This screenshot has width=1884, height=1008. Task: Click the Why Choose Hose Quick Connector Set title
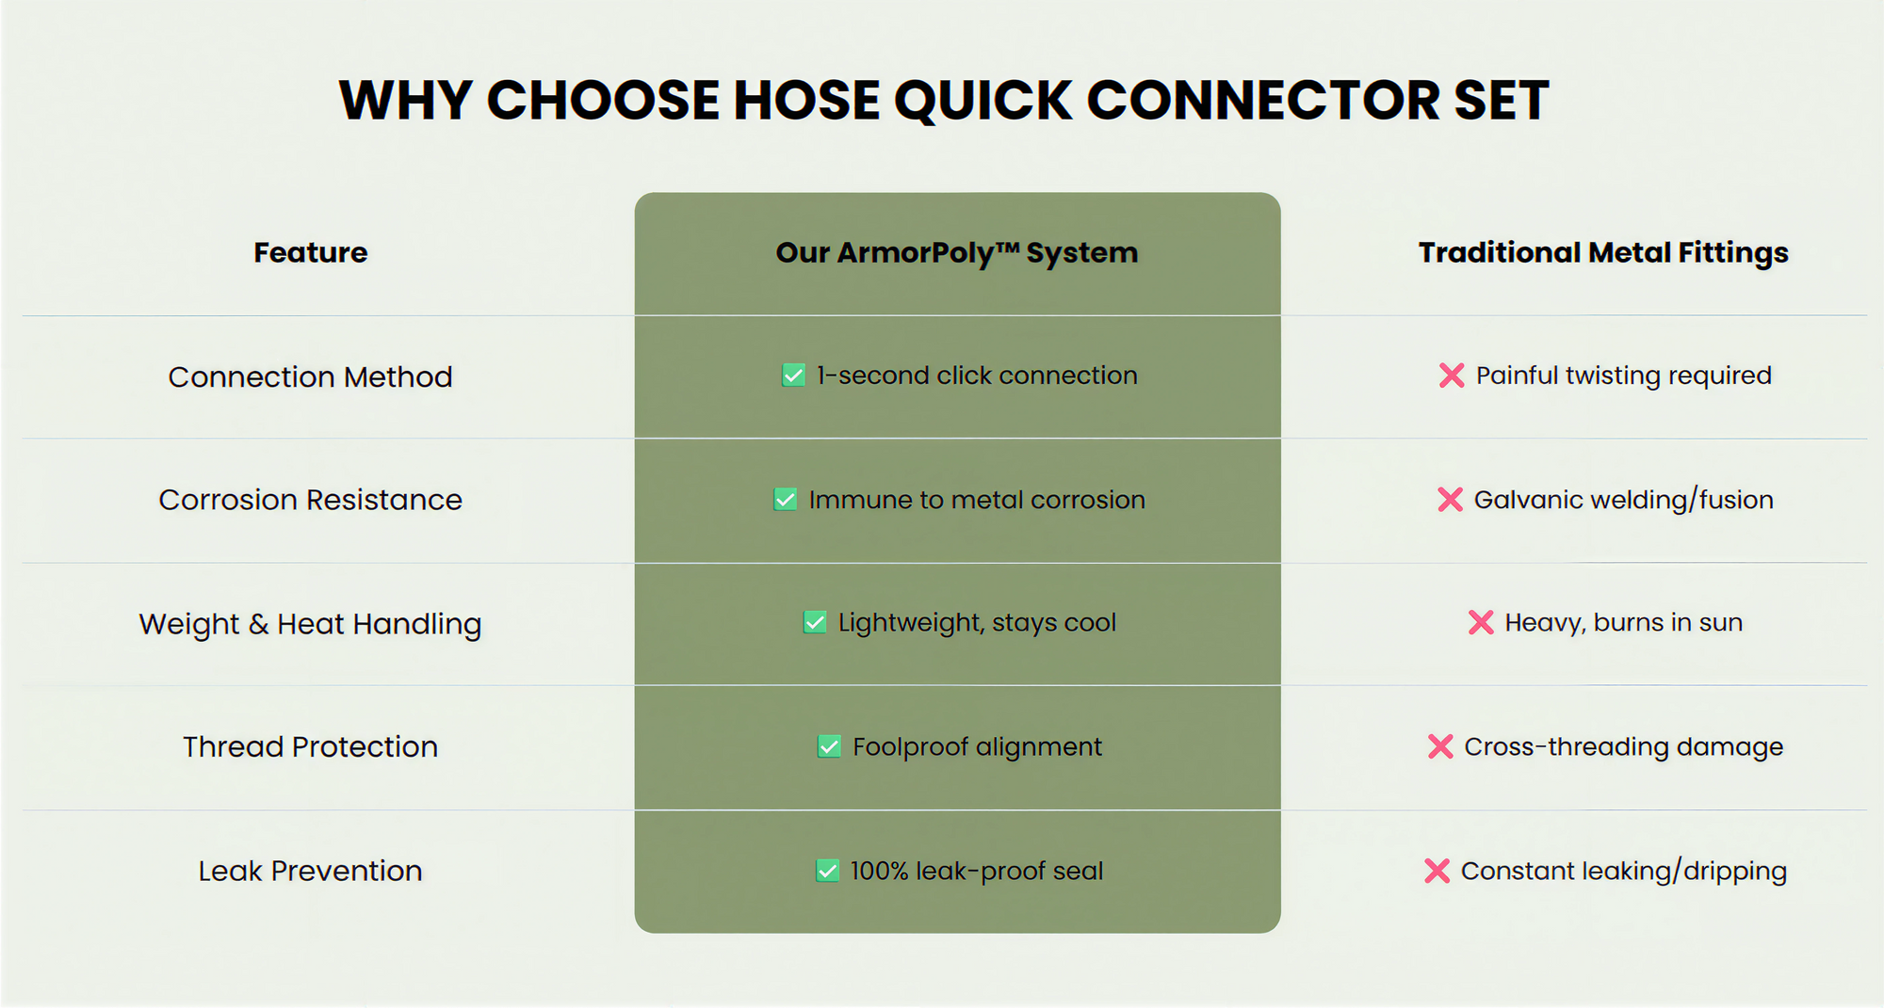coord(944,101)
